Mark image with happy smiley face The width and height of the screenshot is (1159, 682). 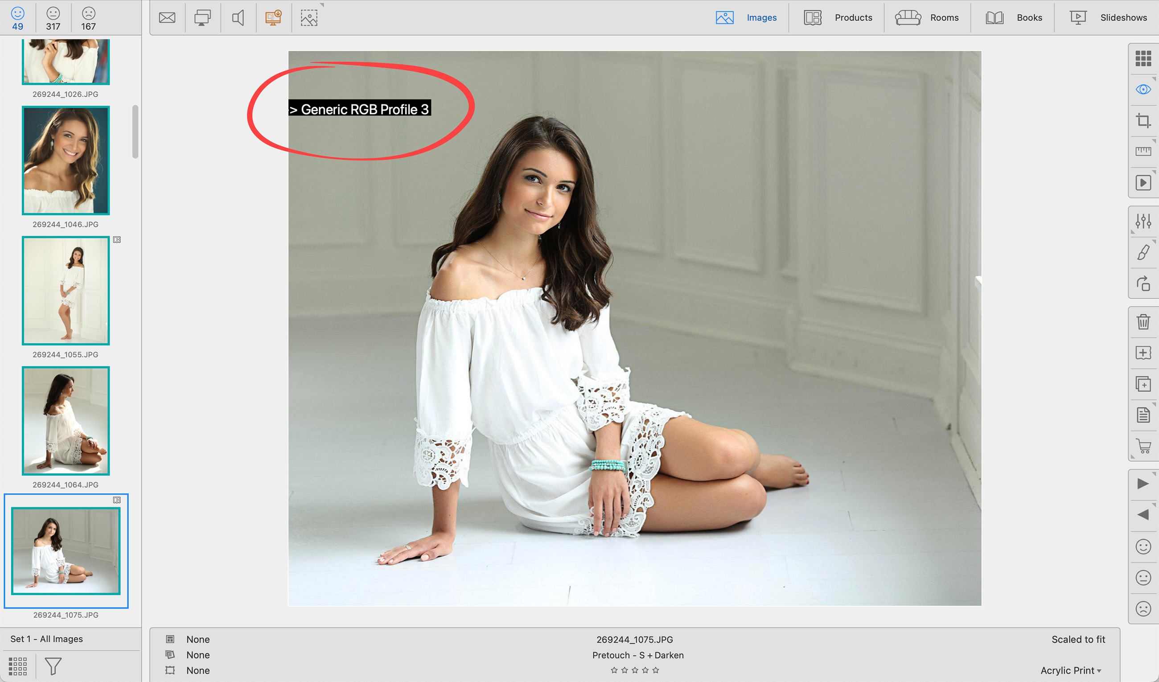[x=1143, y=546]
